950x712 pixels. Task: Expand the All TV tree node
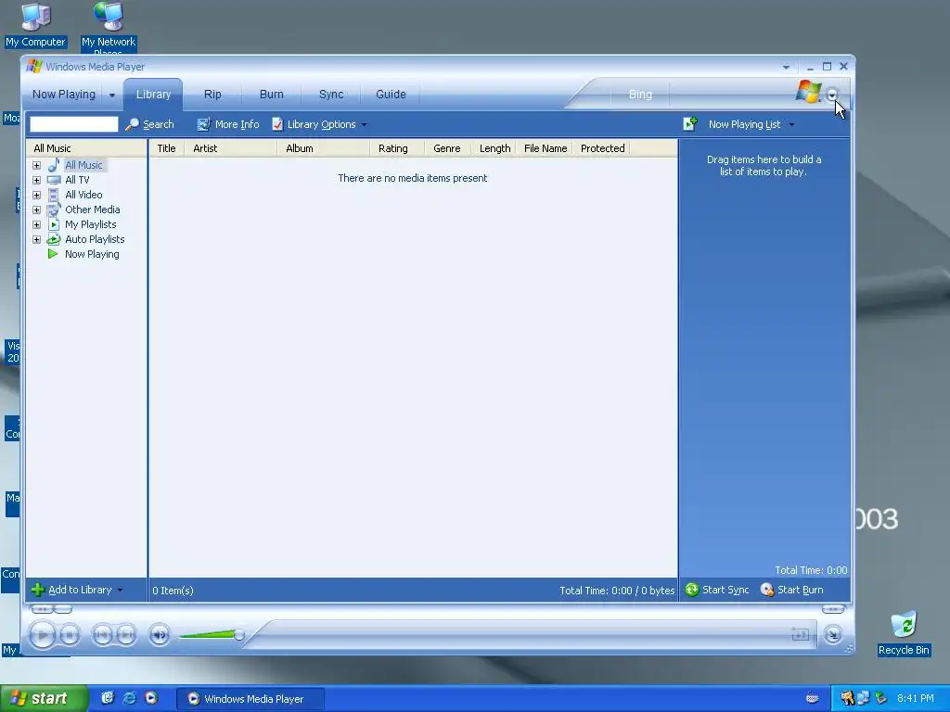coord(36,181)
